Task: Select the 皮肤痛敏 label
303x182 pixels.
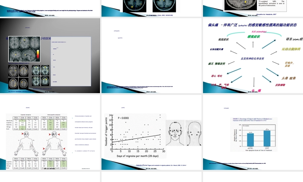Action: (x=280, y=85)
